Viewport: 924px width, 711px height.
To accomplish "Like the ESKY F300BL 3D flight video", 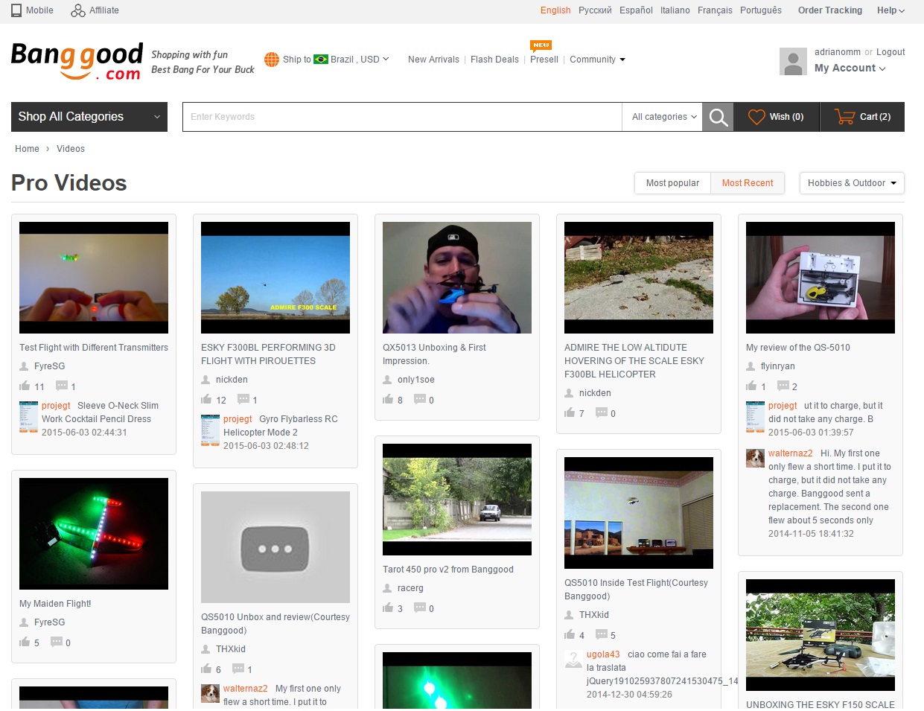I will click(x=206, y=400).
